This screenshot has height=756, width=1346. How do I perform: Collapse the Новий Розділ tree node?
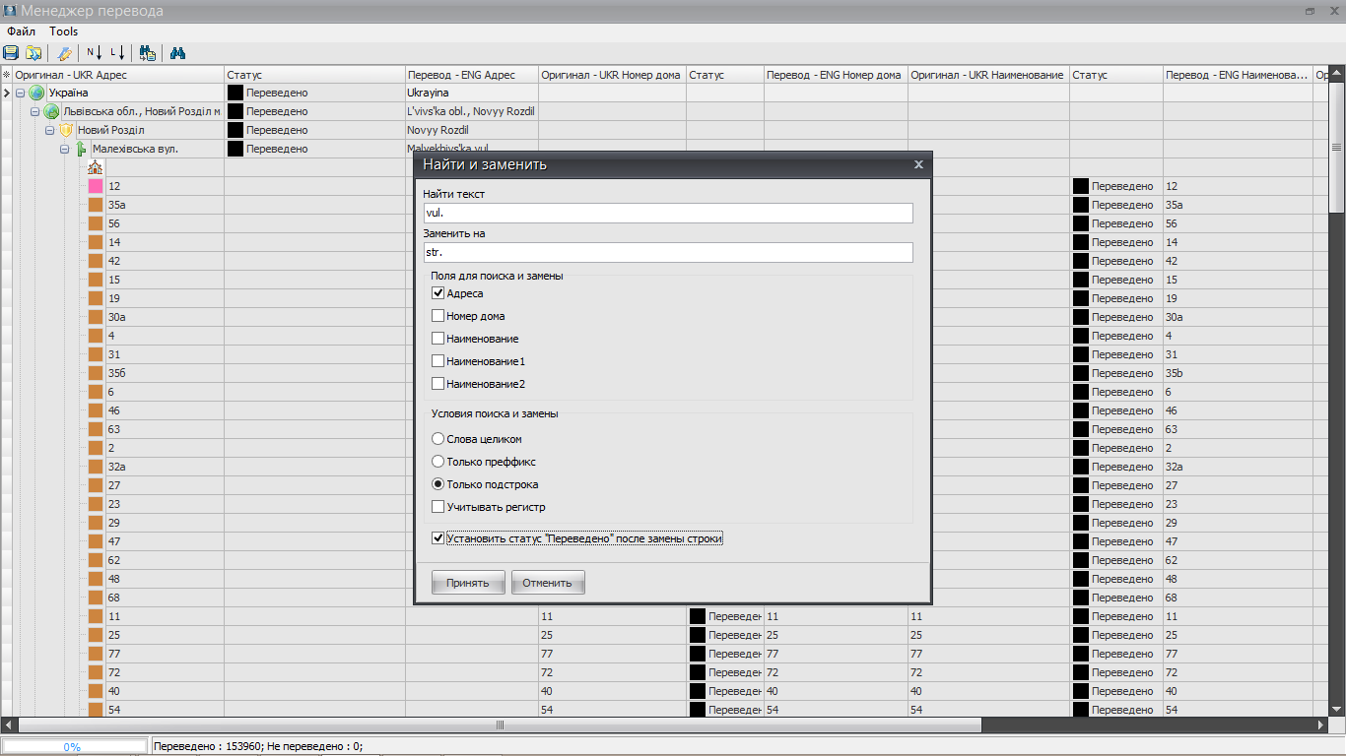point(50,130)
